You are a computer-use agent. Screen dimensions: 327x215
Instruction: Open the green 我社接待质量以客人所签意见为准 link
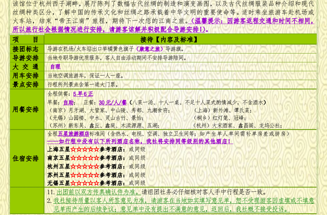tap(184, 201)
